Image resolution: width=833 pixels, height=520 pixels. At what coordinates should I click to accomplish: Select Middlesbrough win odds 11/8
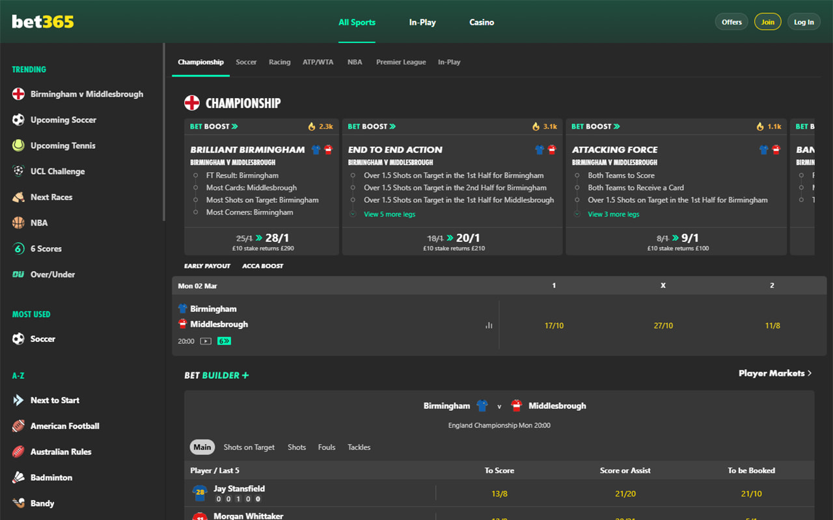tap(772, 326)
